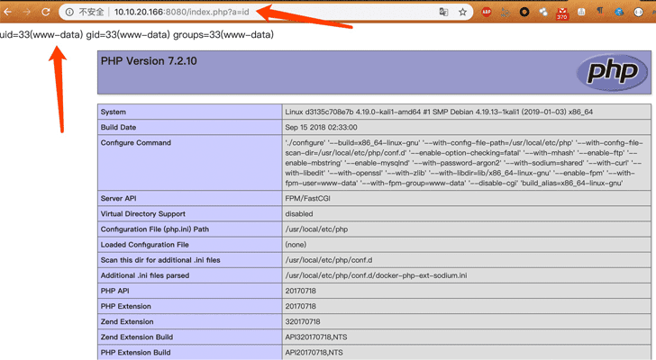Bookmark this page with the star

(x=463, y=13)
